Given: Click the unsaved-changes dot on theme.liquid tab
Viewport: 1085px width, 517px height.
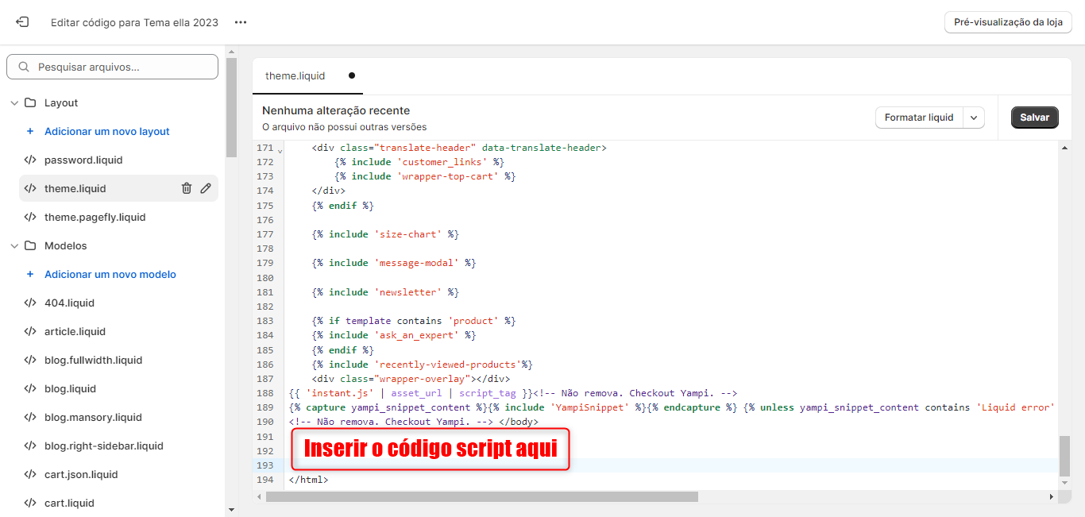Looking at the screenshot, I should 352,76.
